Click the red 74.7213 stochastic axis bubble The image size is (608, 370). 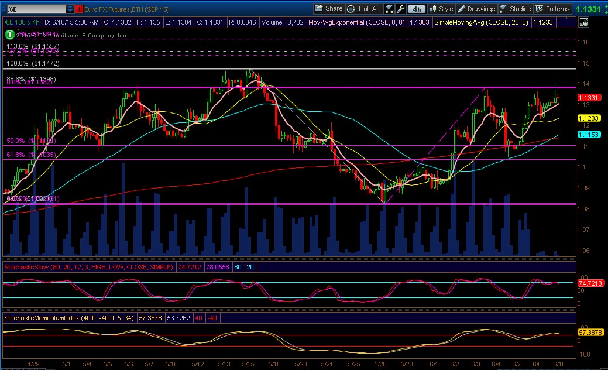coord(590,283)
